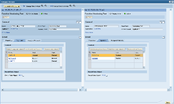Zoom in next to Change Size Vertical
The width and height of the screenshot is (174, 104).
(x=42, y=6)
